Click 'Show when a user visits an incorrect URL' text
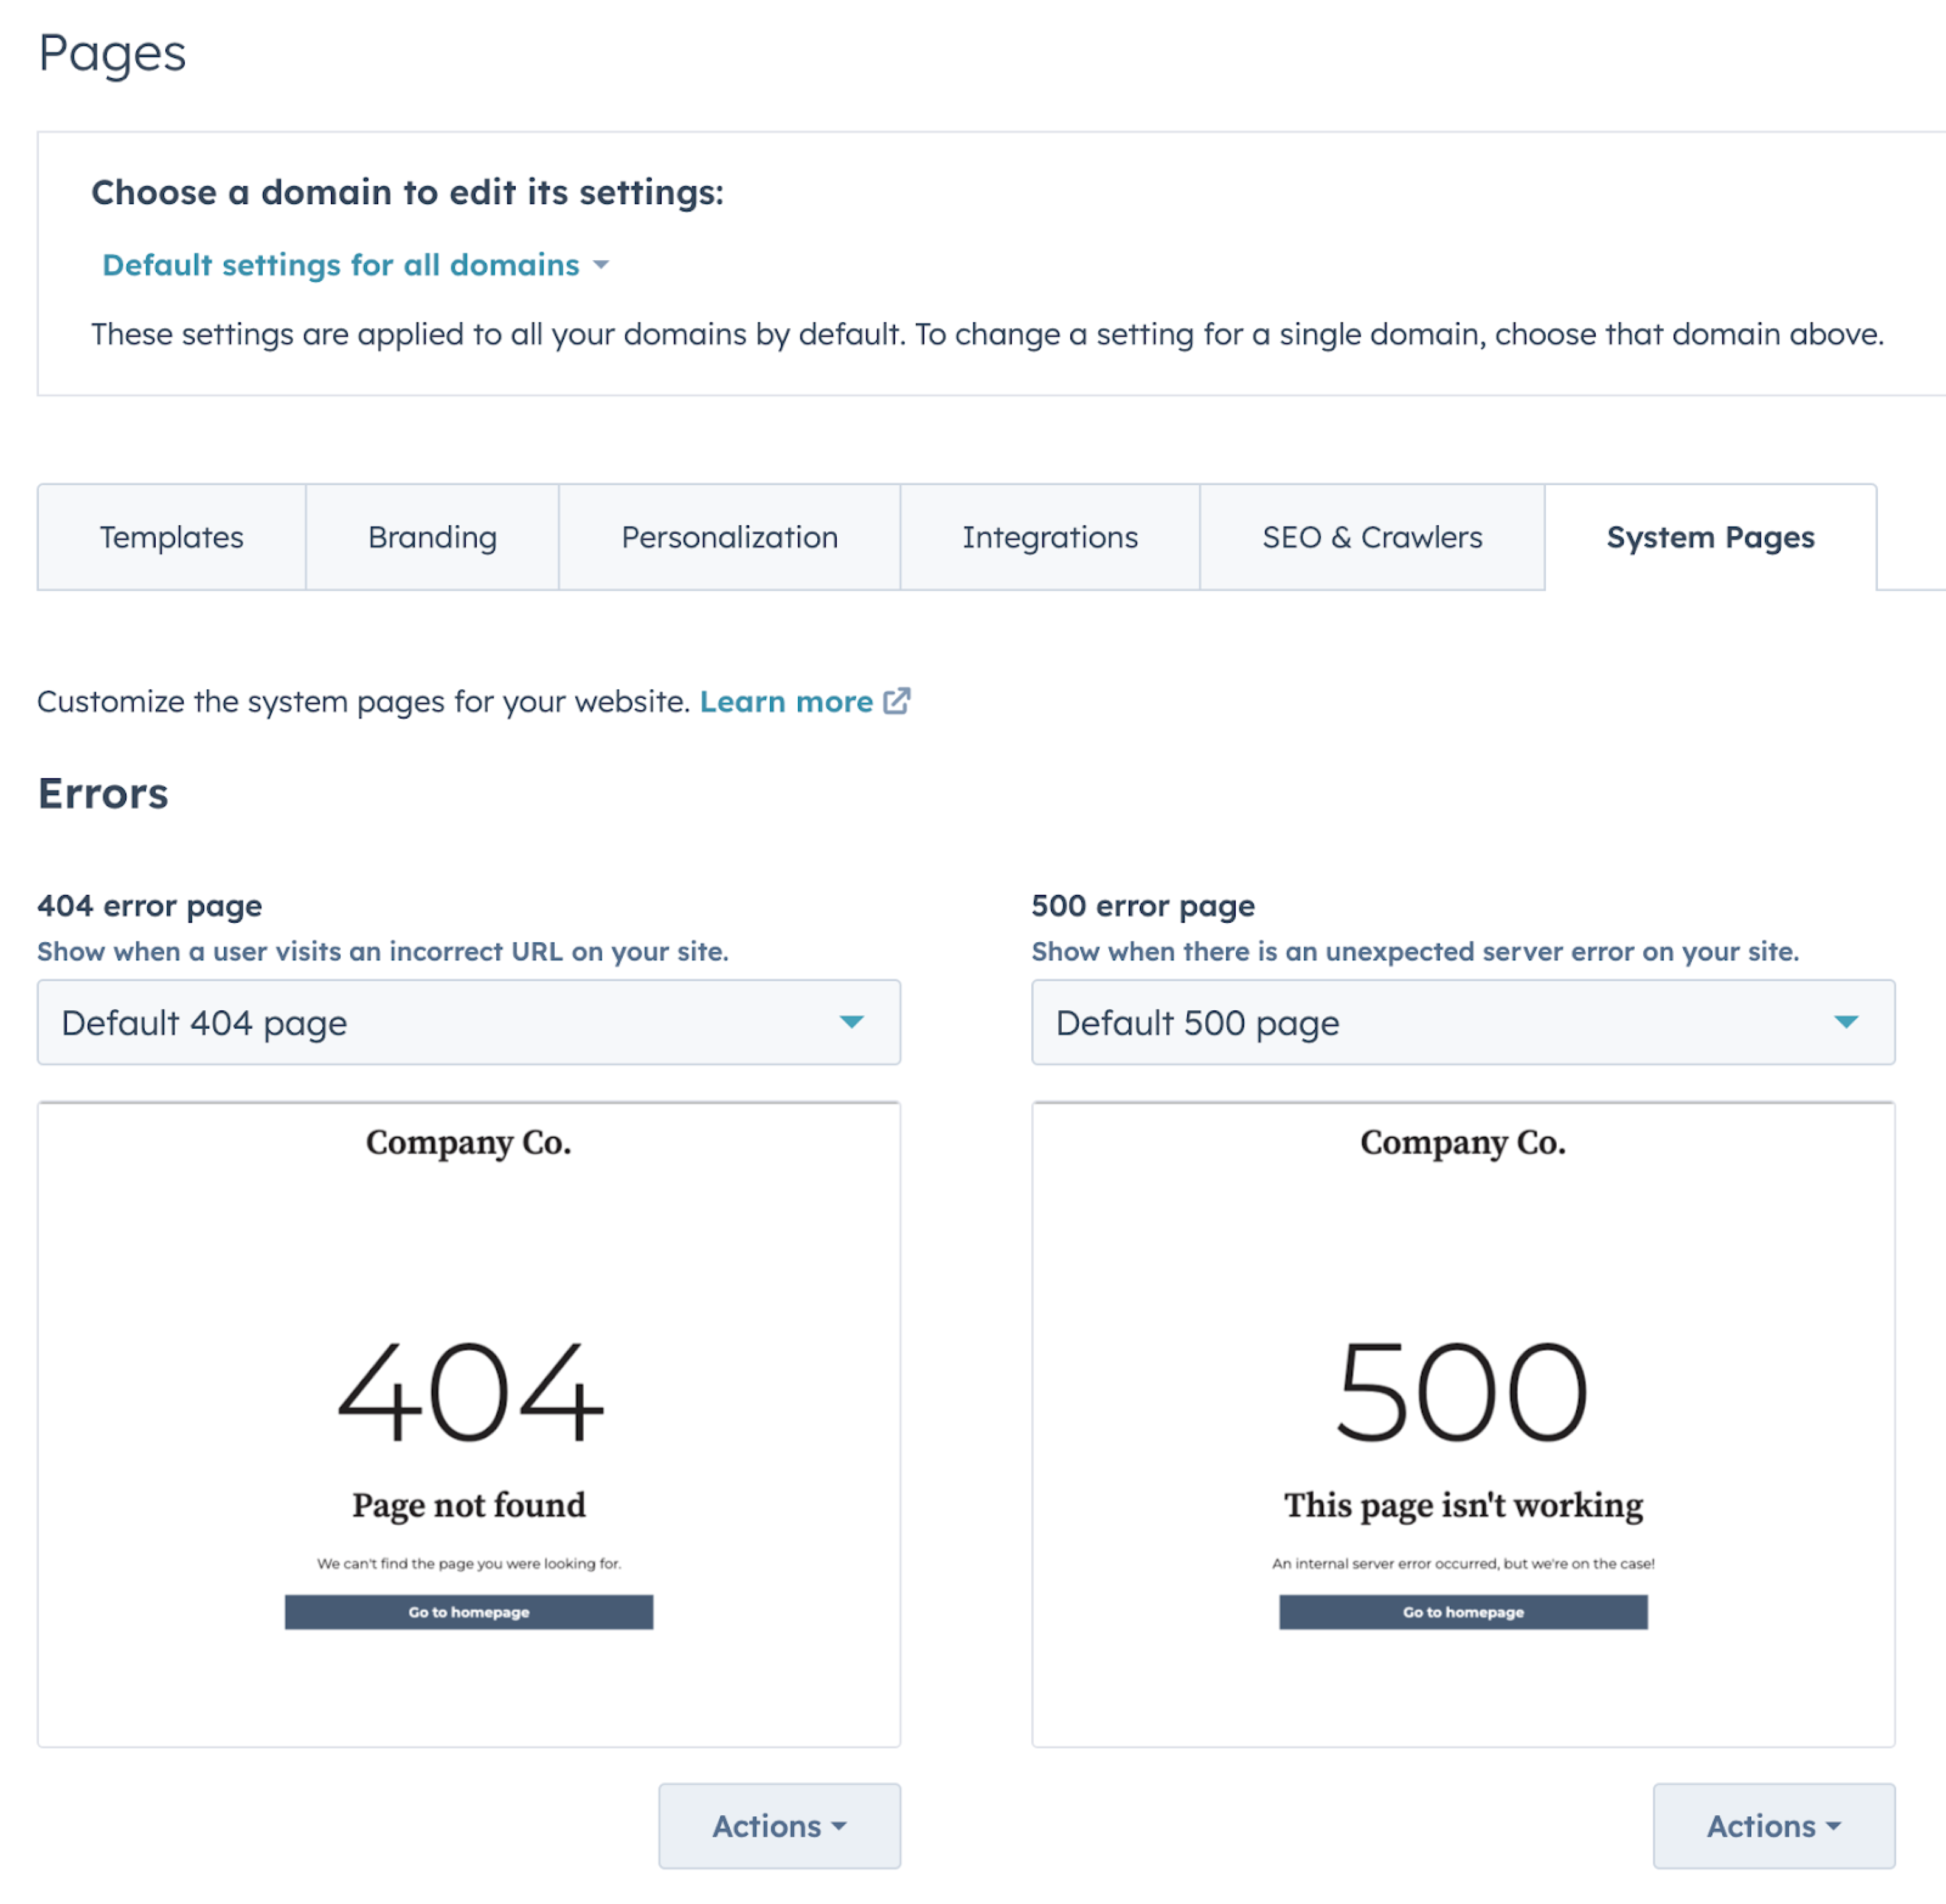This screenshot has height=1904, width=1946. (x=383, y=951)
